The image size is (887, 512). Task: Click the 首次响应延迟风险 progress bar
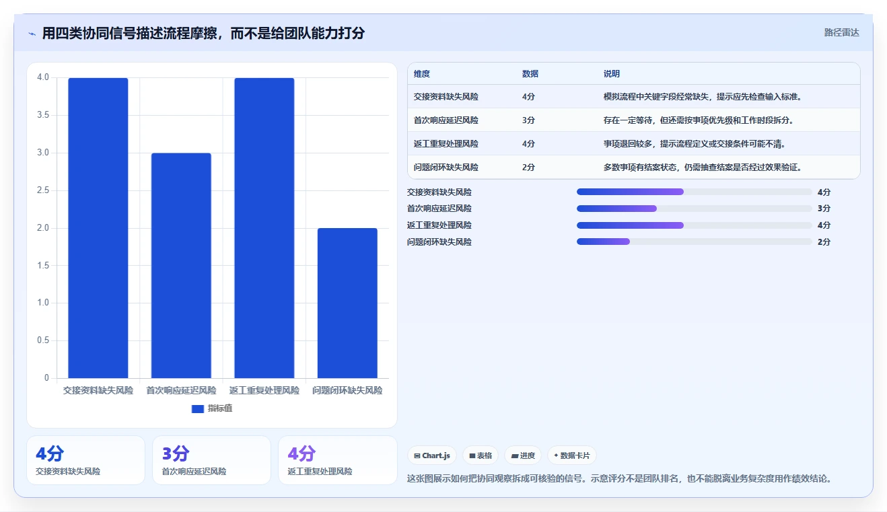coord(694,209)
